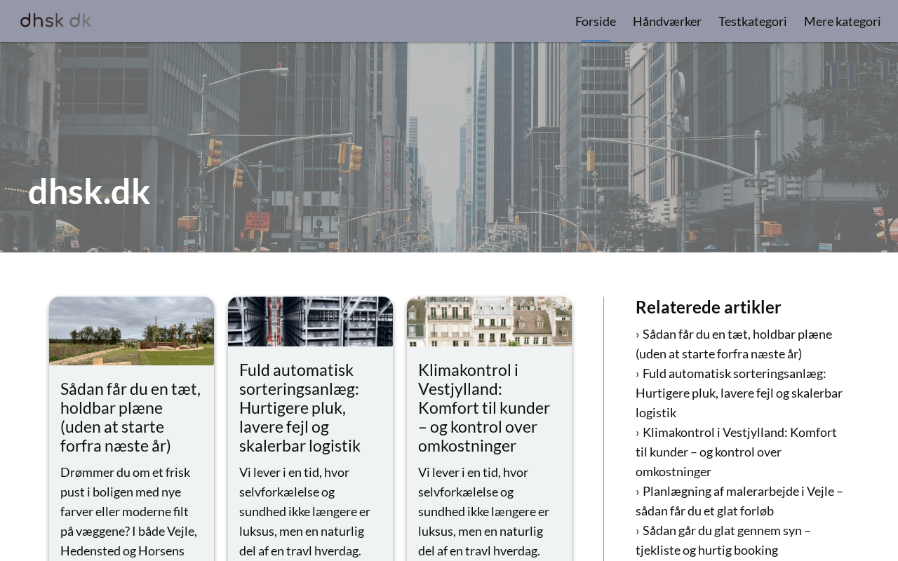Click the 'Relaterede artikler' heading
This screenshot has height=561, width=898.
709,307
